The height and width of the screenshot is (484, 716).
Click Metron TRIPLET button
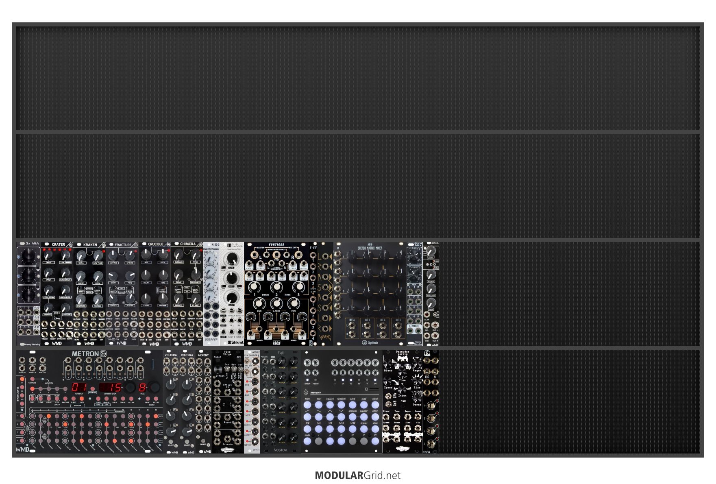tap(123, 399)
